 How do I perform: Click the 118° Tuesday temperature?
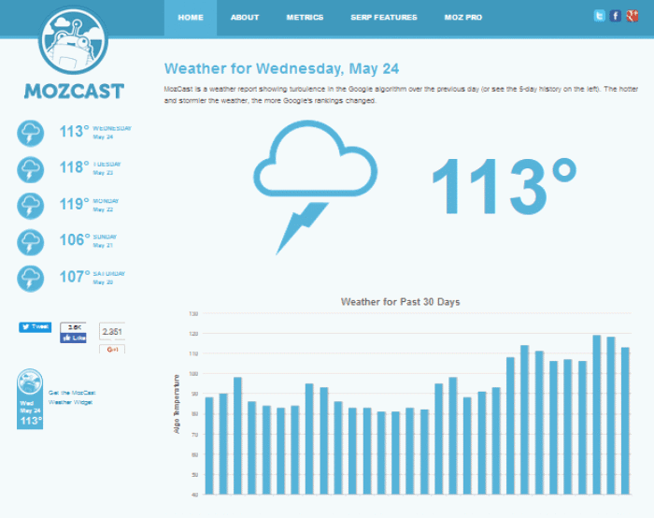[x=74, y=167]
